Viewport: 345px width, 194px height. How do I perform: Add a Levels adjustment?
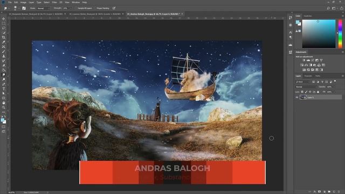(x=308, y=60)
